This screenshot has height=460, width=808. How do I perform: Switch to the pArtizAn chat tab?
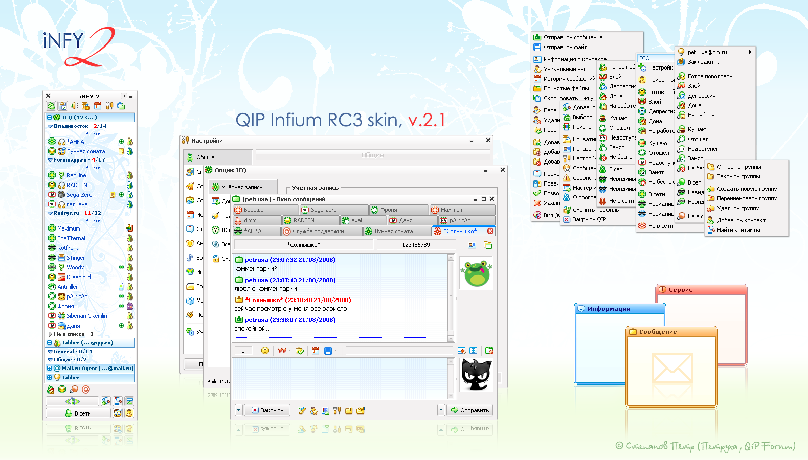tap(466, 220)
